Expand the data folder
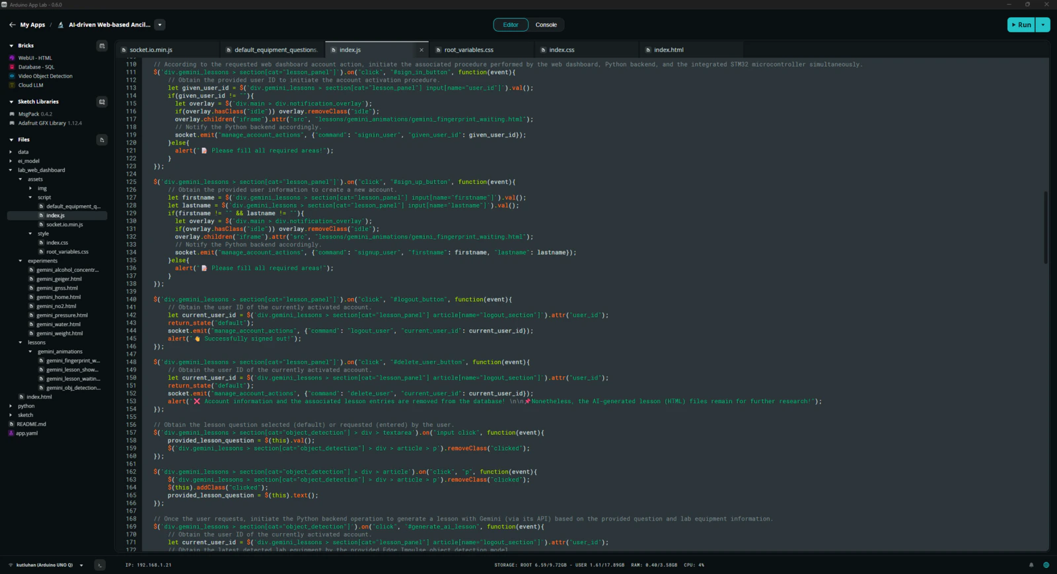 coord(11,152)
